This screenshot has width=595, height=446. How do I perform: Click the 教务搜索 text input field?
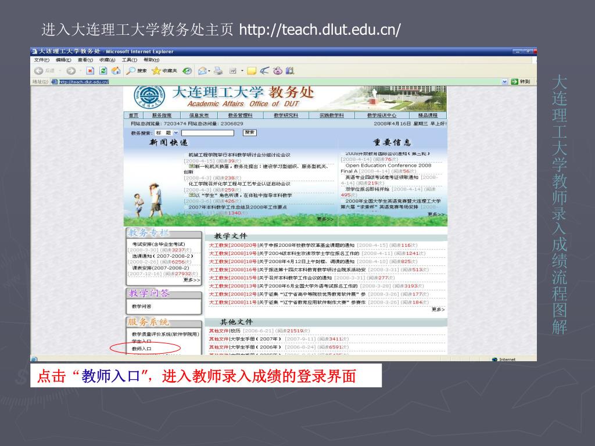[x=207, y=133]
